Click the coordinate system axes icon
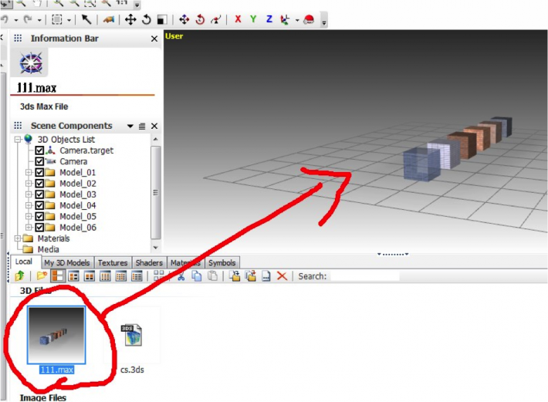The height and width of the screenshot is (402, 548). [x=285, y=20]
